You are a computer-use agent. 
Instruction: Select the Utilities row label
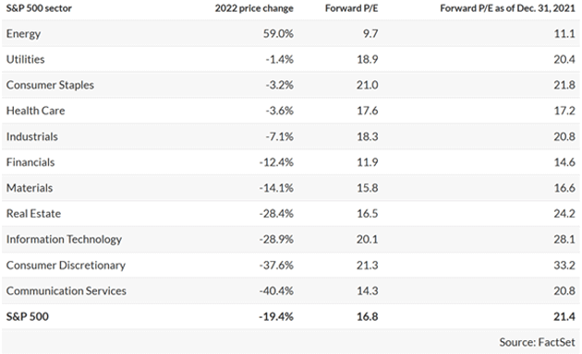pyautogui.click(x=25, y=59)
